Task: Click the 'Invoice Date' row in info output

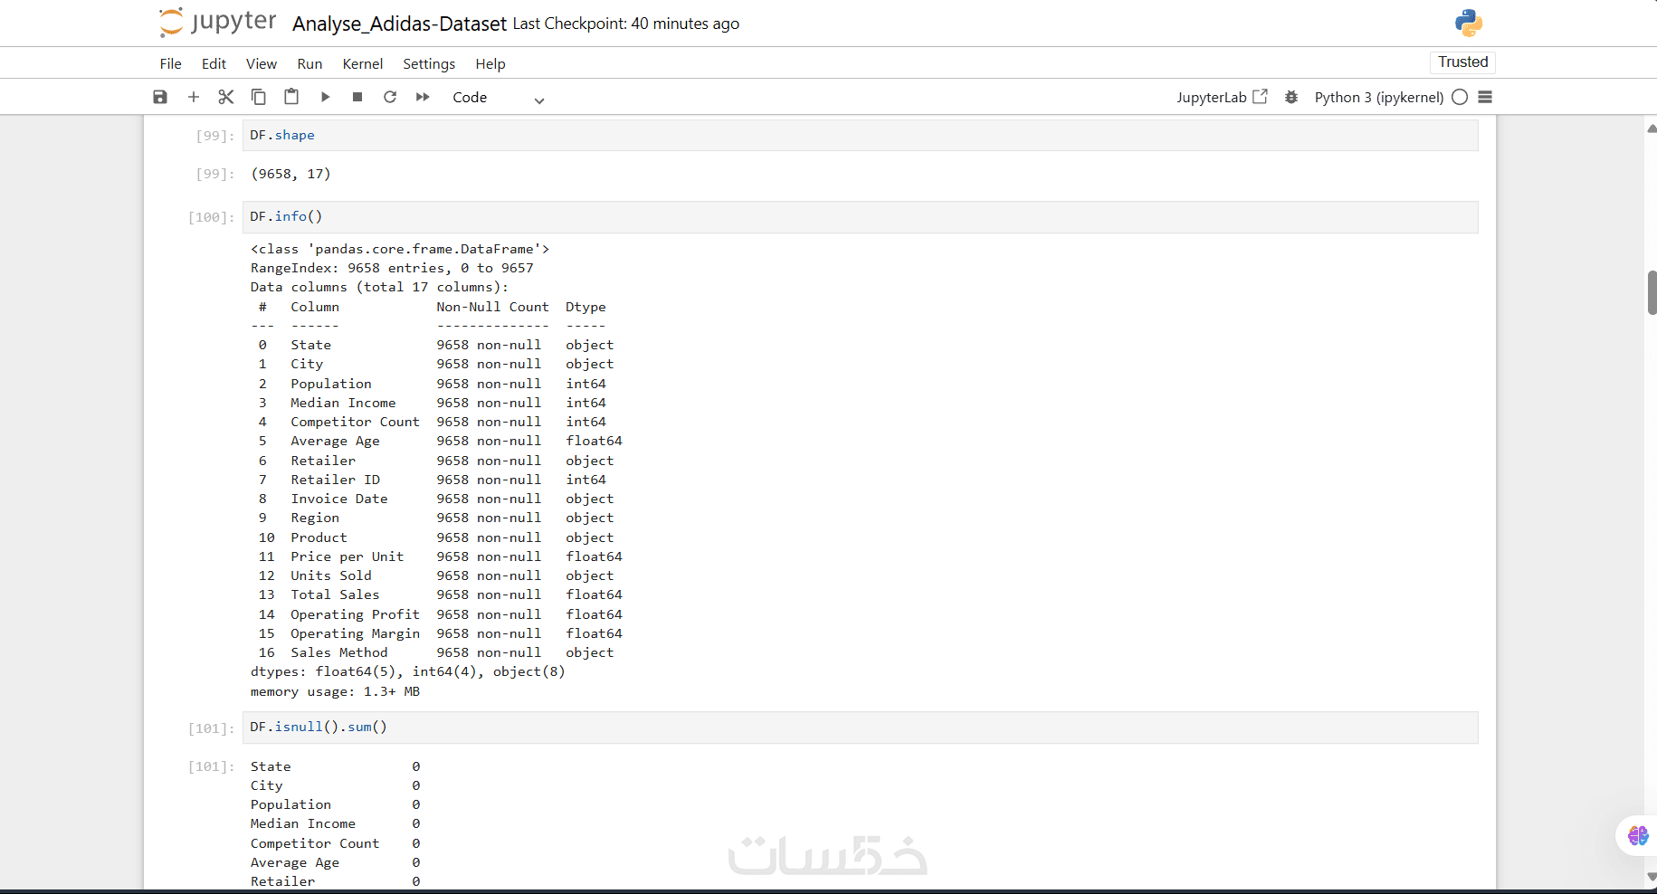Action: point(435,499)
